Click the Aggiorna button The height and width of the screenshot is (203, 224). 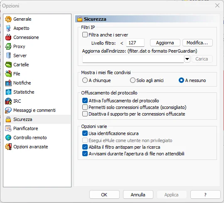click(165, 43)
